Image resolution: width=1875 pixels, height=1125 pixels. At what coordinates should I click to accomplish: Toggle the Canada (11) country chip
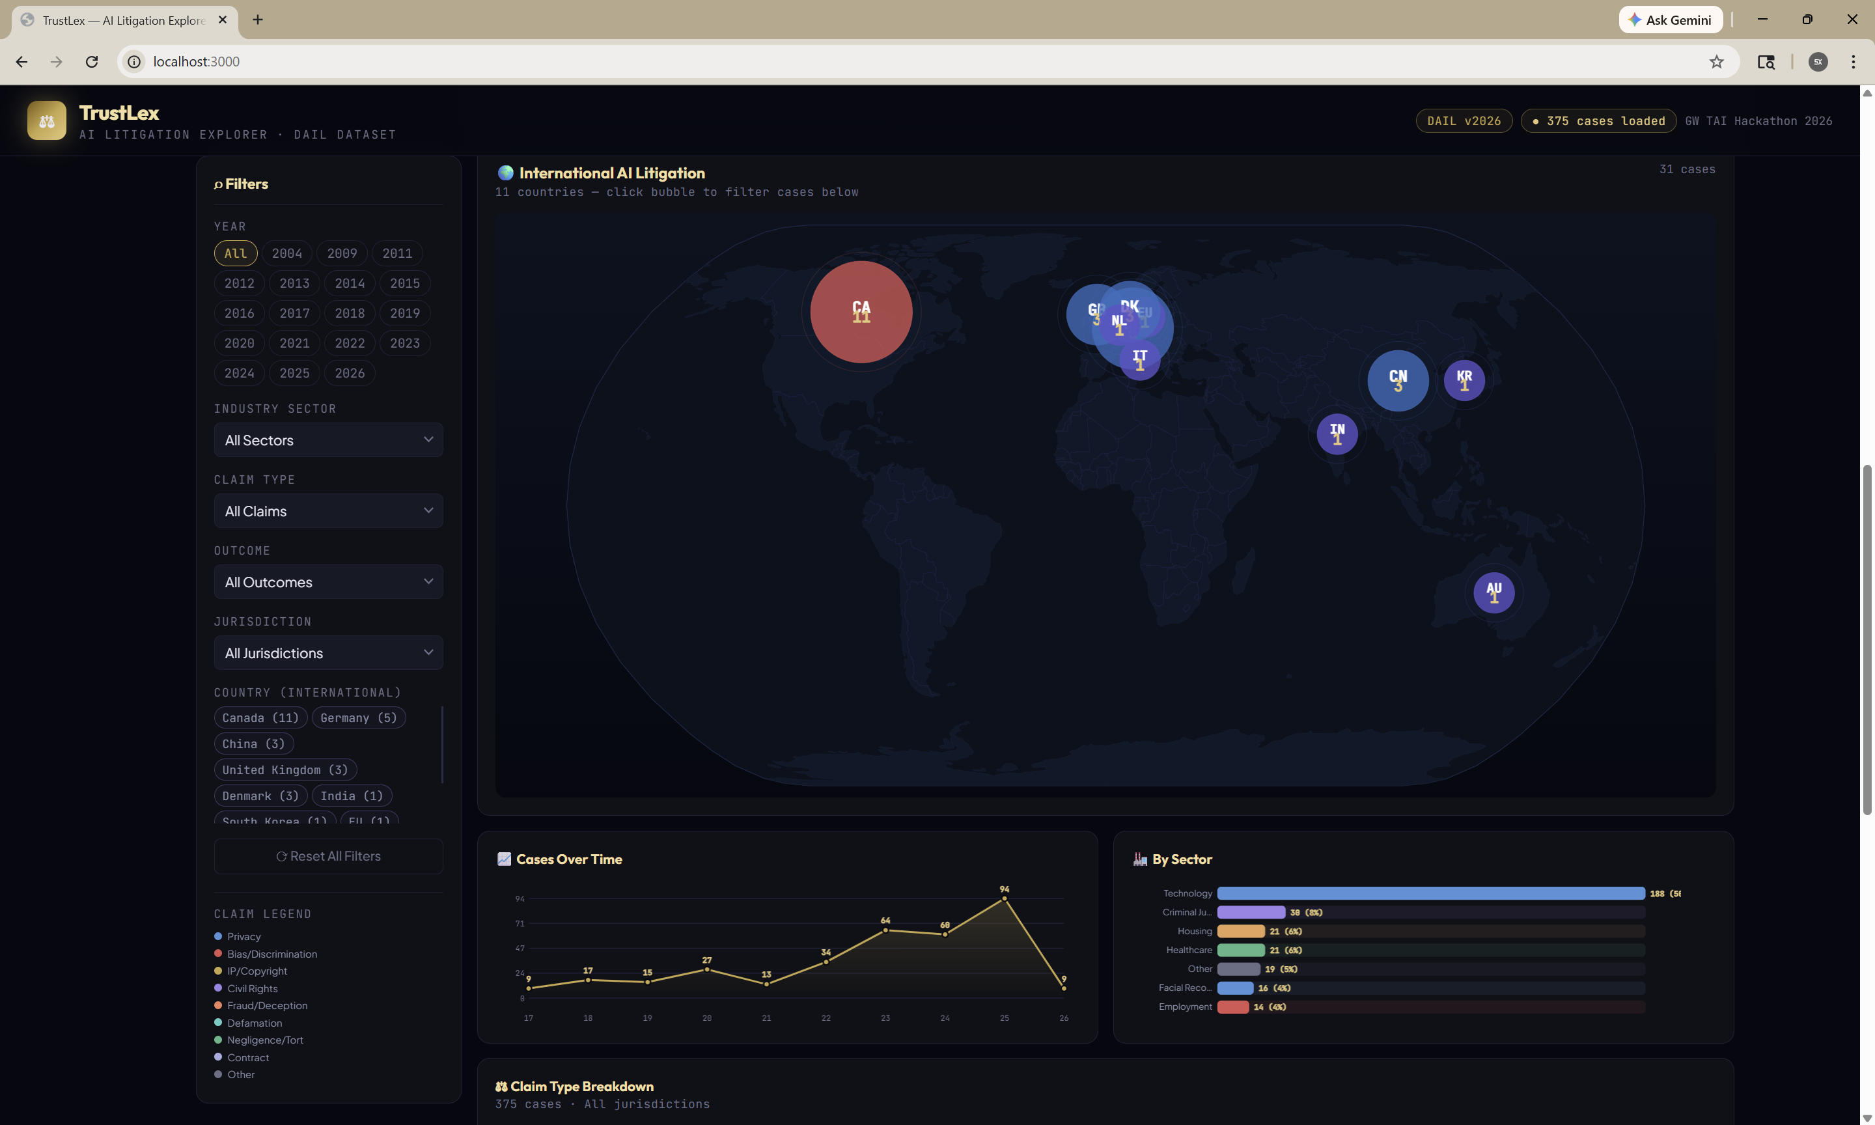tap(260, 718)
